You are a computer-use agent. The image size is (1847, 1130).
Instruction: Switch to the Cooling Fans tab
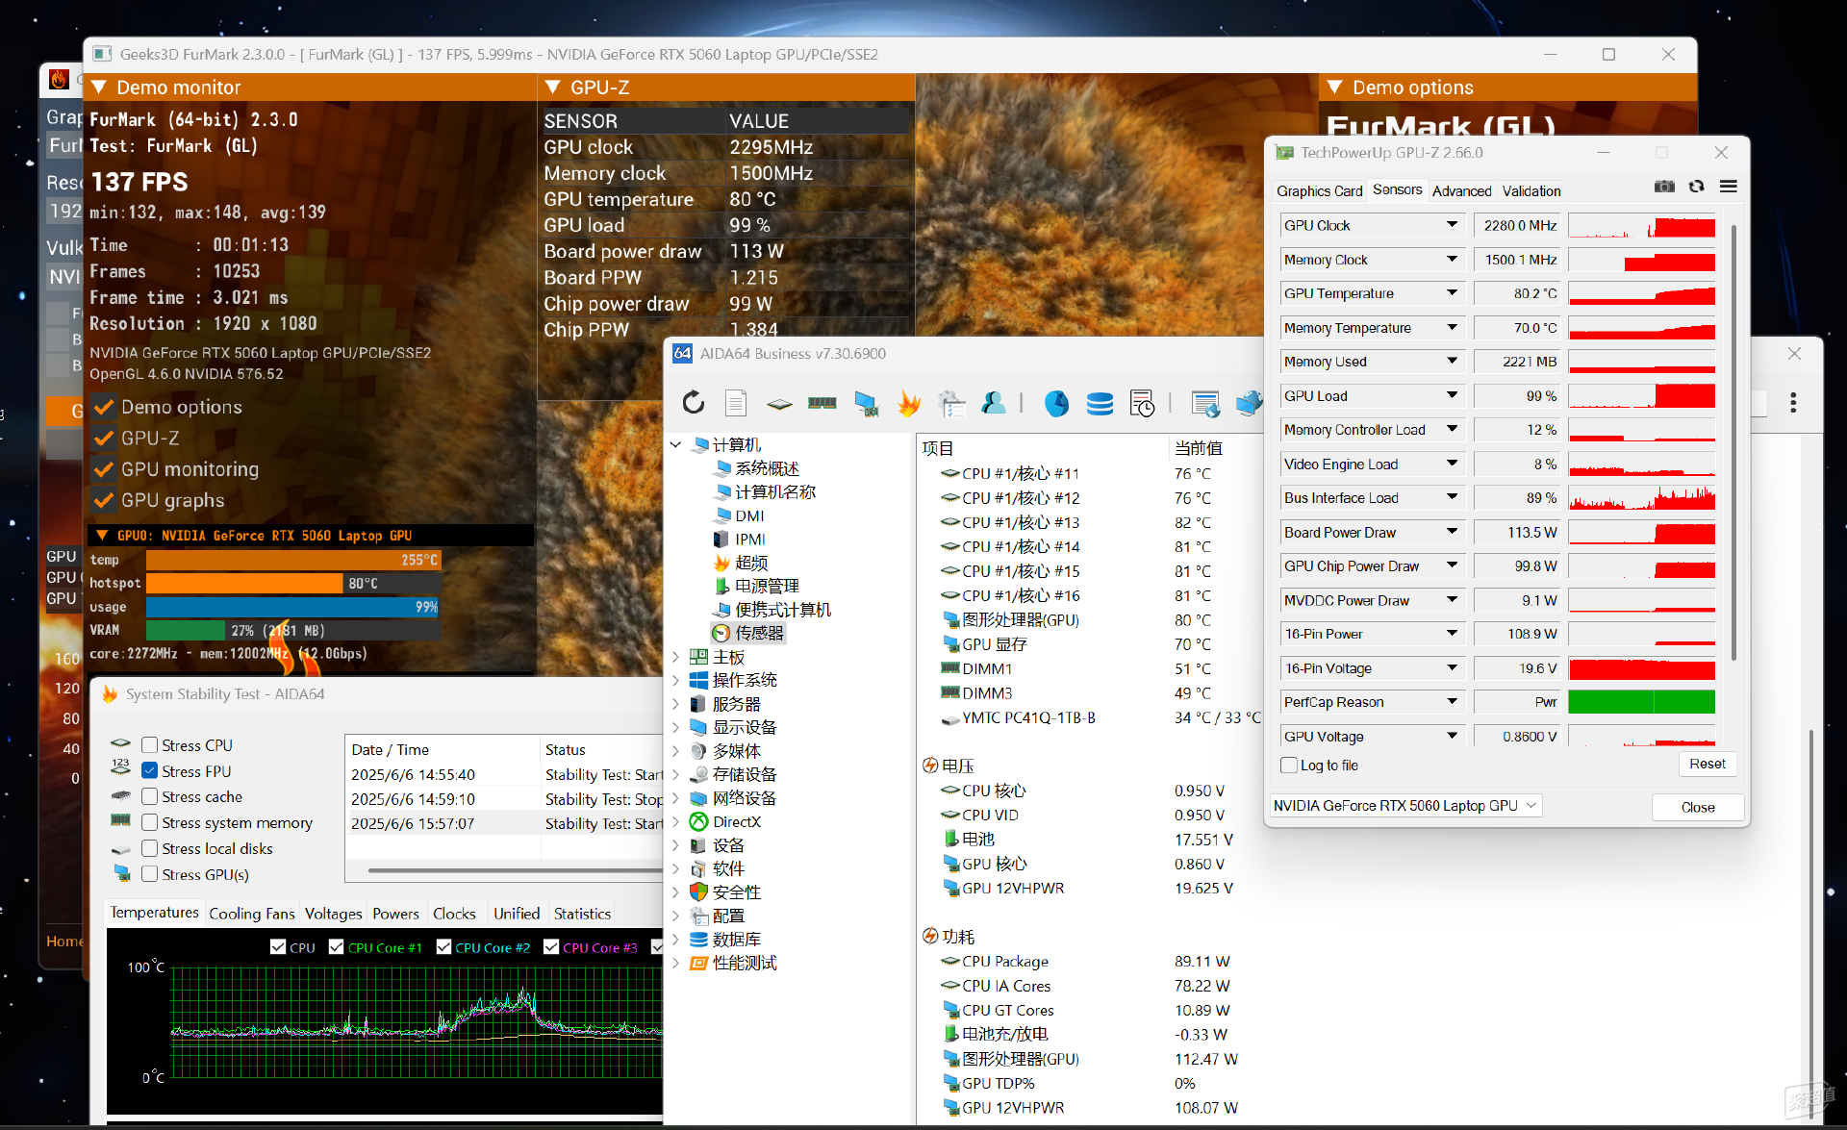[252, 914]
